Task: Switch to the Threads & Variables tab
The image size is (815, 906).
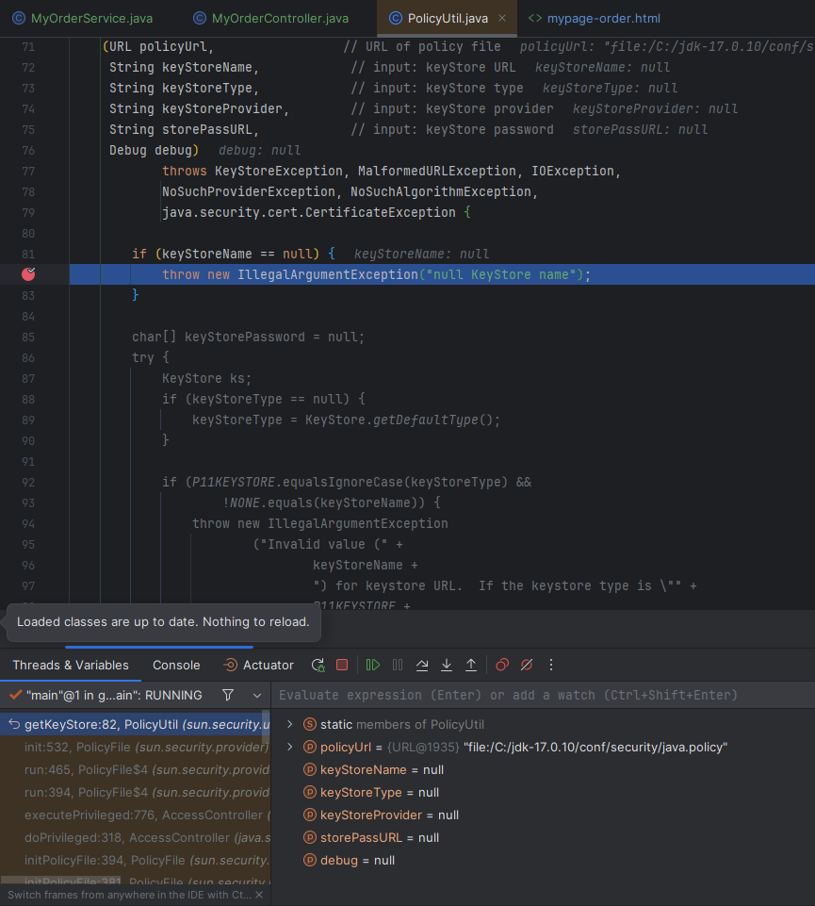Action: tap(71, 665)
